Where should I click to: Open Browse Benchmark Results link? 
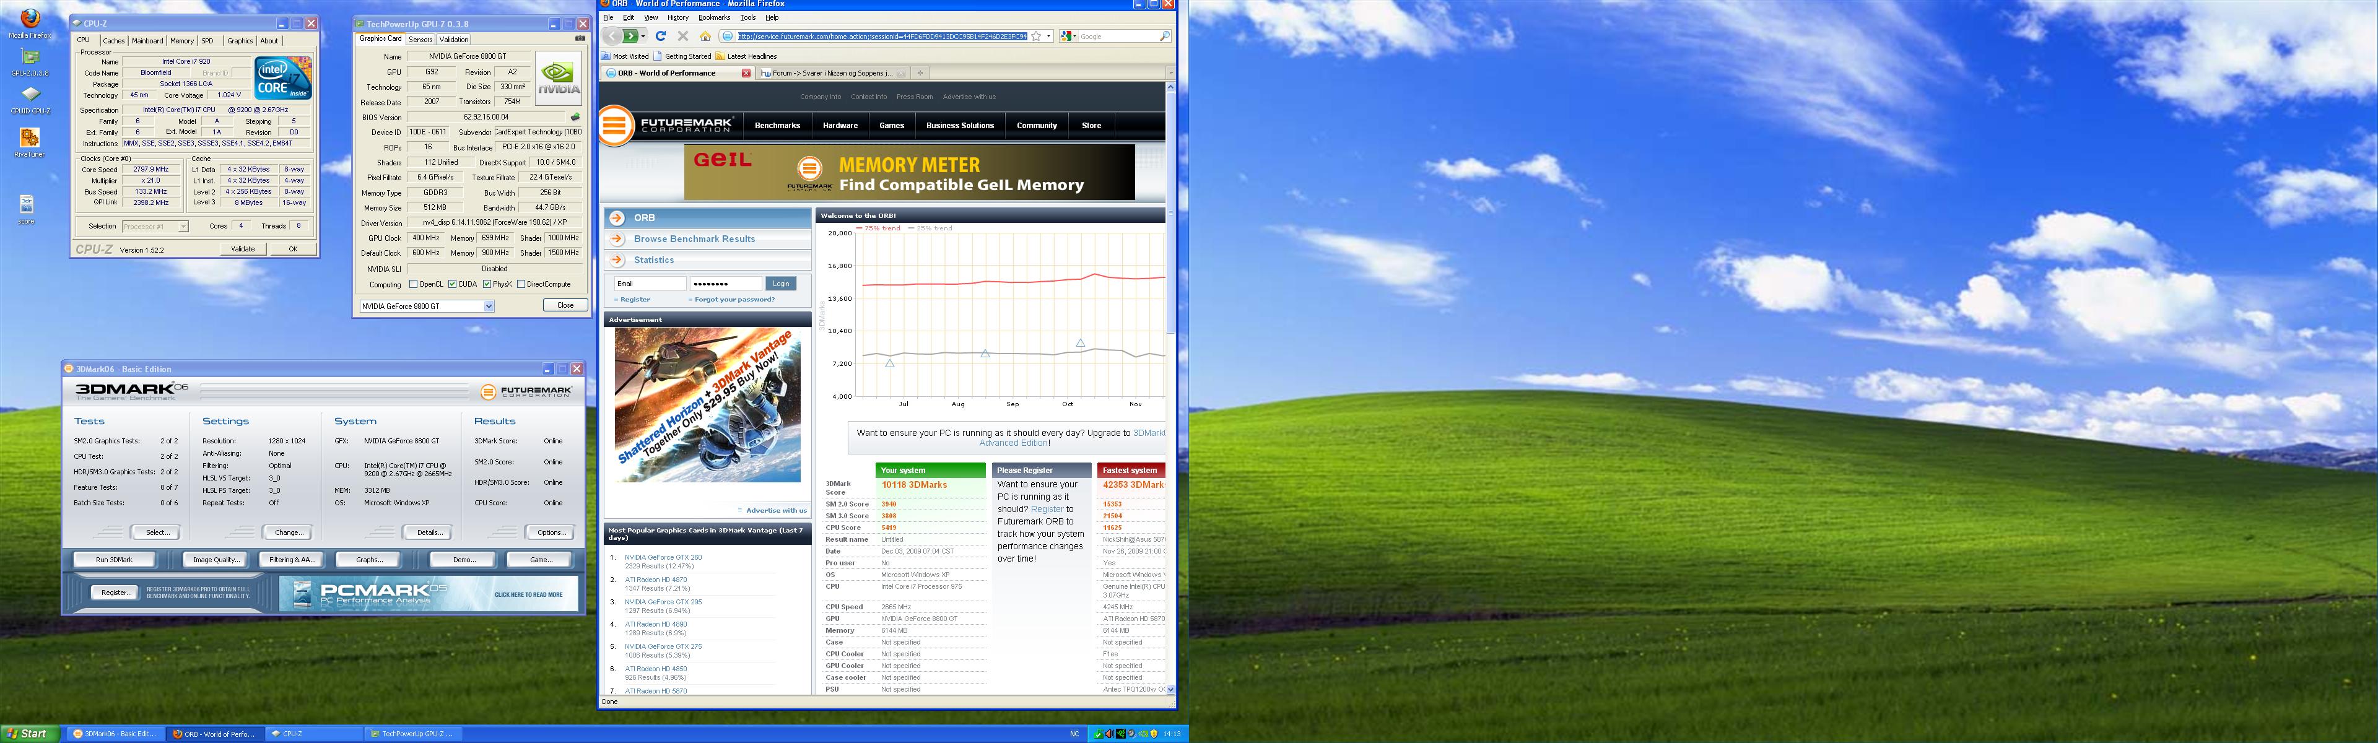(x=694, y=239)
